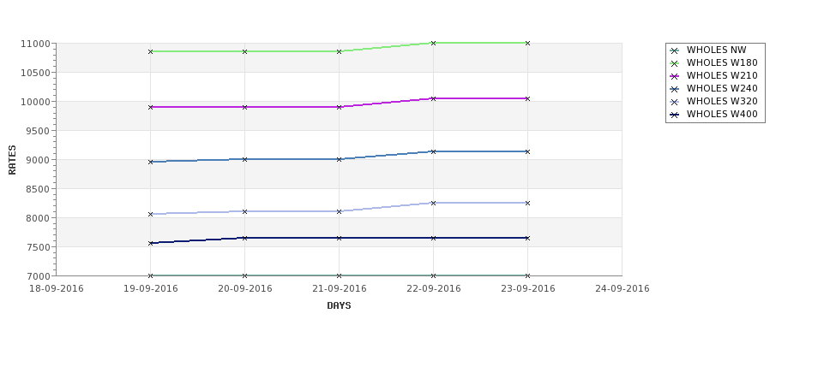The height and width of the screenshot is (367, 836).
Task: Select the WHOLES W400 legend label
Action: click(722, 114)
